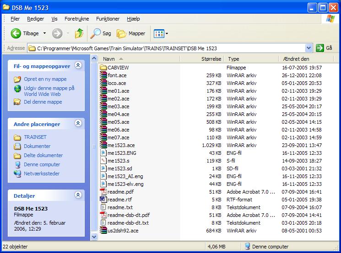Open the Delte dokumenter link
The width and height of the screenshot is (341, 253).
43,155
